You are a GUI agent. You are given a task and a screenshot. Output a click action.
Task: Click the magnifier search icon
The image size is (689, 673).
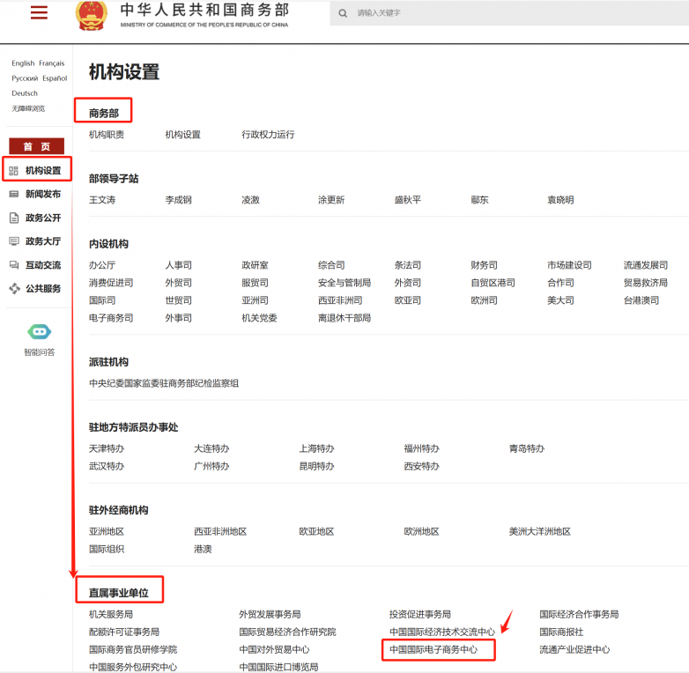[x=343, y=13]
